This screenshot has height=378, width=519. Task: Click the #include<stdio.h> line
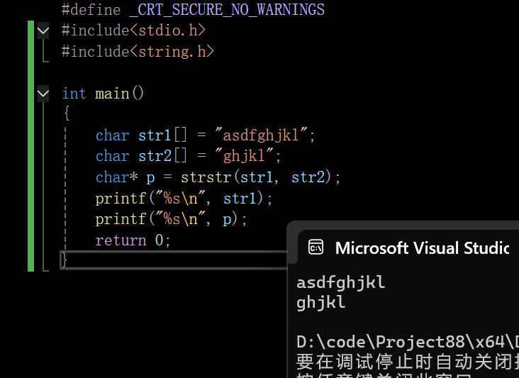pos(134,30)
